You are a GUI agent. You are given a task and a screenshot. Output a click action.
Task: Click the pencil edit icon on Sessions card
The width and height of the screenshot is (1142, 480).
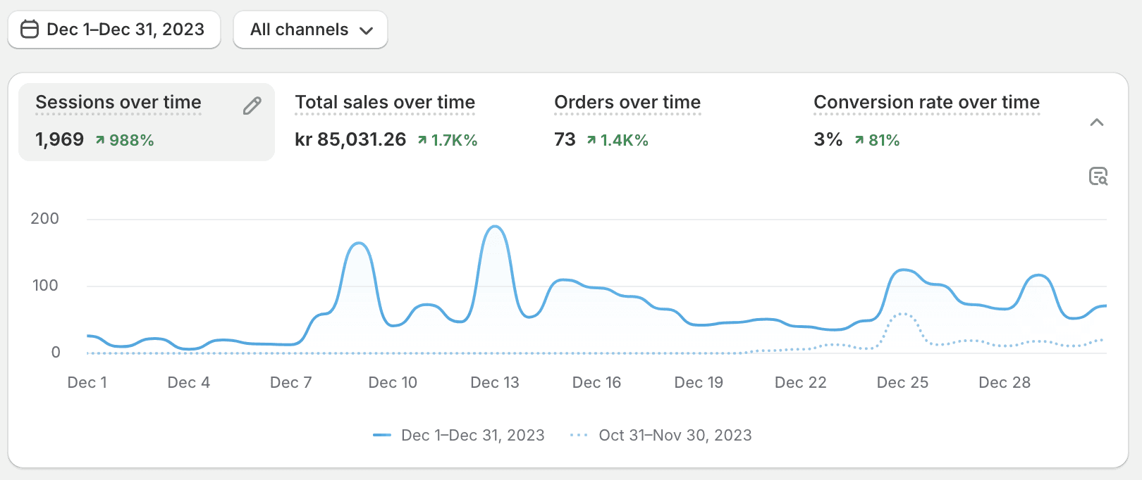coord(252,106)
